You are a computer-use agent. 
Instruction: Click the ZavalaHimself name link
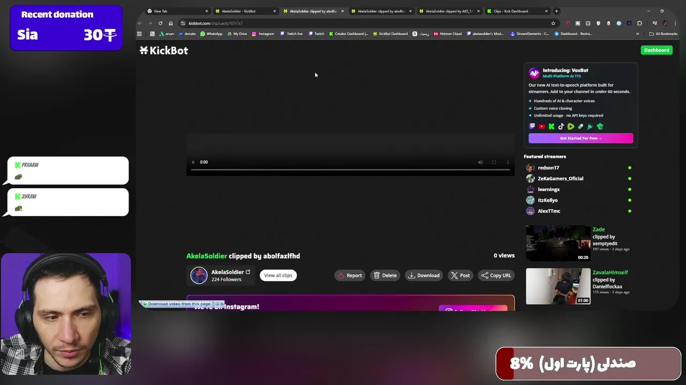(610, 272)
